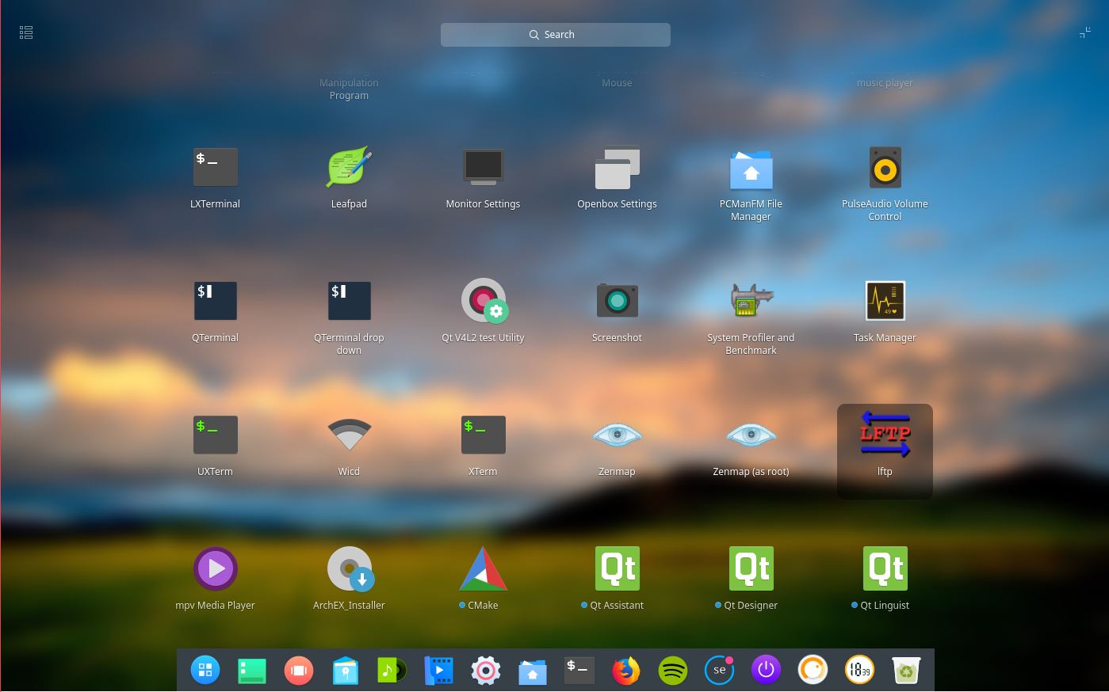The width and height of the screenshot is (1109, 692).
Task: Open the Wicd network manager
Action: pyautogui.click(x=349, y=443)
